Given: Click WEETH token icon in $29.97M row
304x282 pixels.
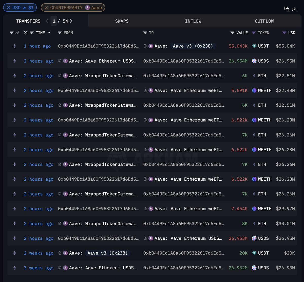Looking at the screenshot, I should (254, 209).
